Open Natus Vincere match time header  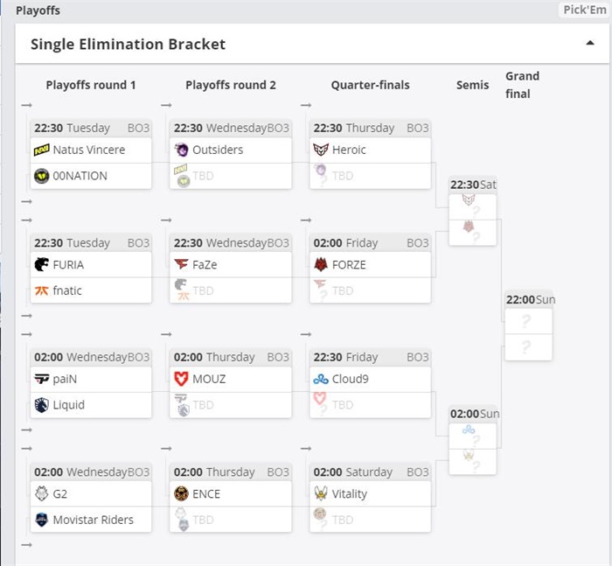[91, 128]
